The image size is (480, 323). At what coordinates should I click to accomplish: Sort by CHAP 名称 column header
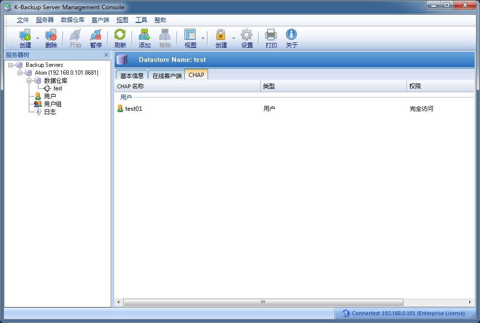click(188, 86)
